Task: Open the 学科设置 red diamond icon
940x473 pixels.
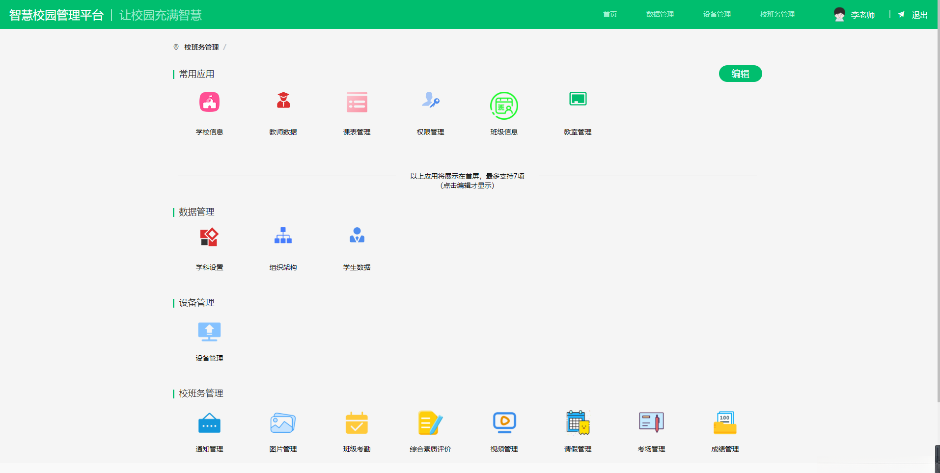Action: click(x=209, y=236)
